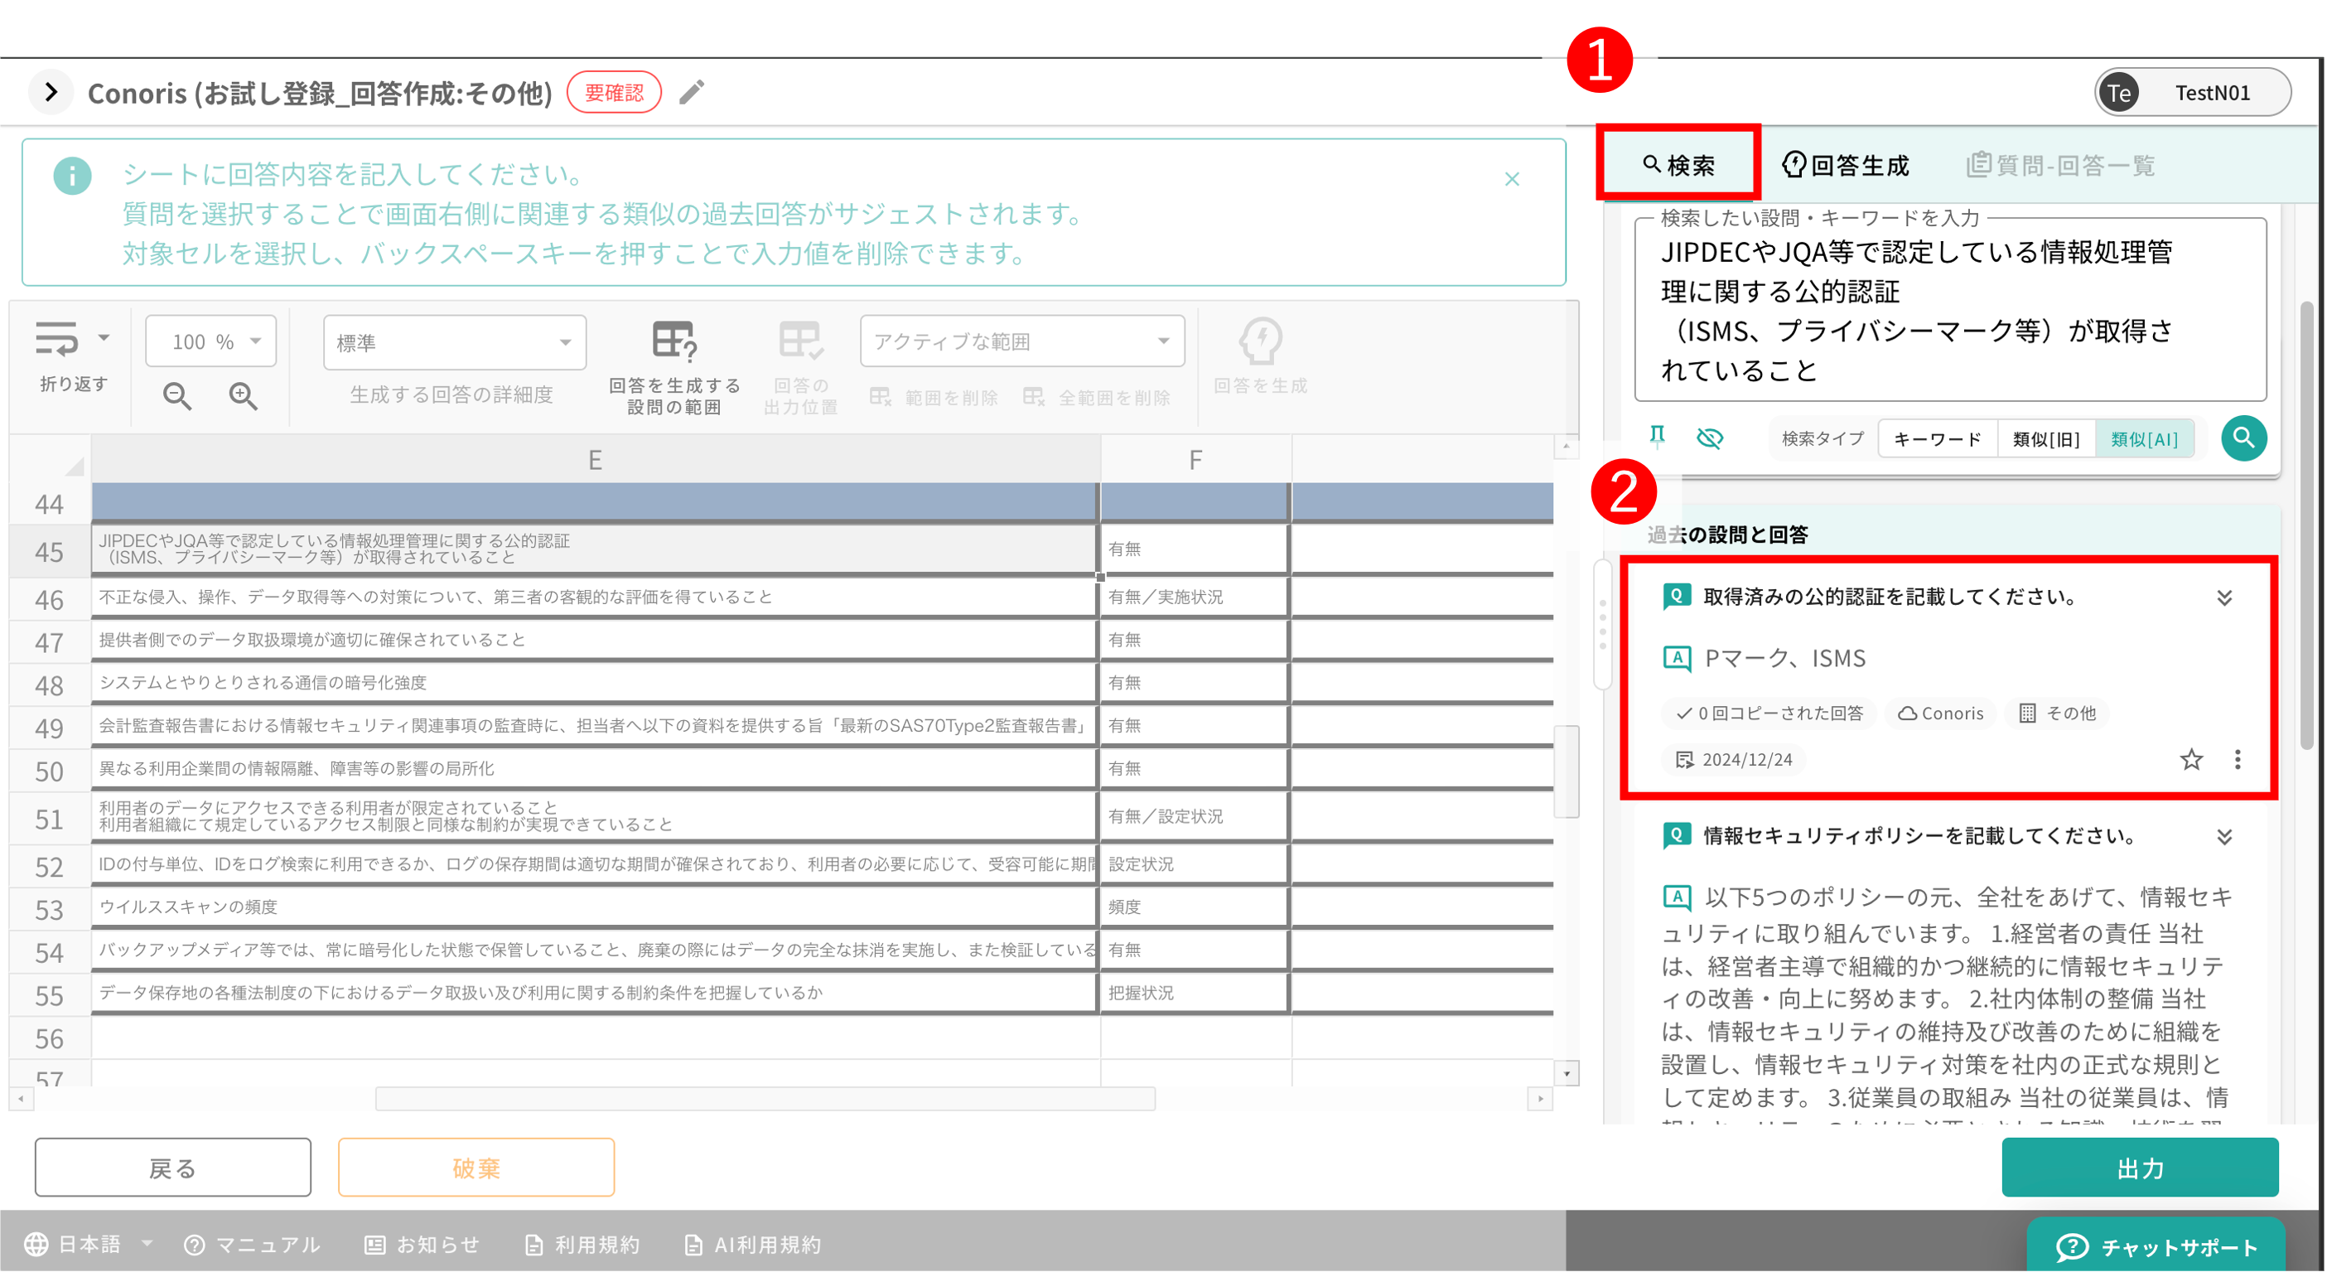Expand the 取得済みの公的認証 question card
The height and width of the screenshot is (1272, 2327).
pos(2224,598)
